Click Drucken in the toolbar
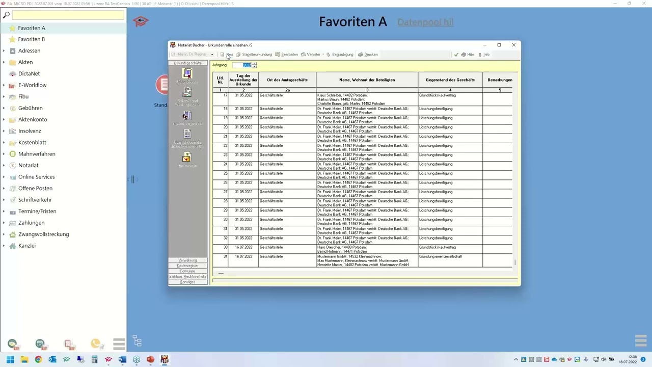Viewport: 652px width, 367px height. tap(368, 55)
